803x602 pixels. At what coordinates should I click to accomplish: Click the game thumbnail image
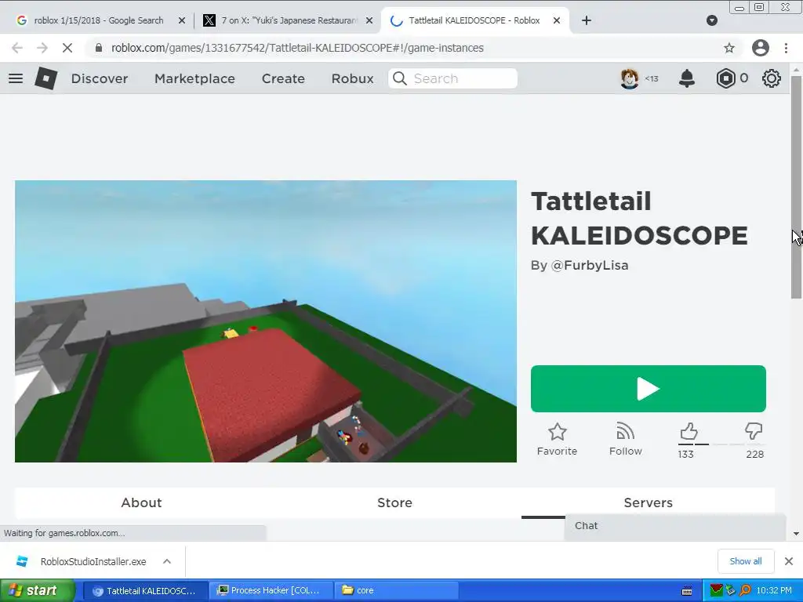tap(266, 321)
